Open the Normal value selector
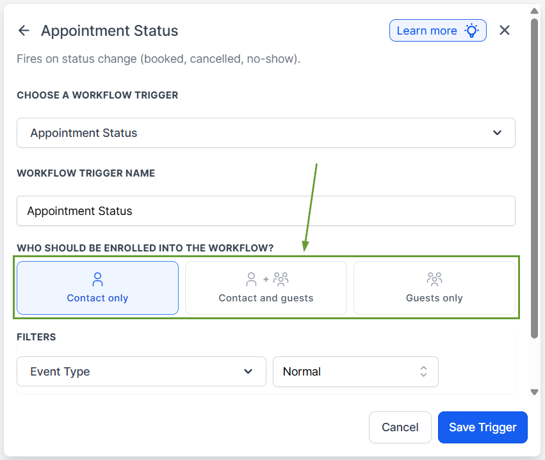This screenshot has height=460, width=545. click(x=355, y=372)
